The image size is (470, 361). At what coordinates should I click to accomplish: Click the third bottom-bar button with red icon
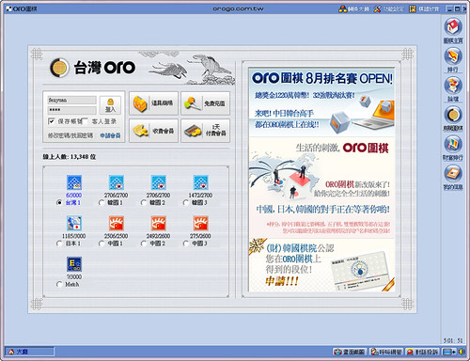422,352
